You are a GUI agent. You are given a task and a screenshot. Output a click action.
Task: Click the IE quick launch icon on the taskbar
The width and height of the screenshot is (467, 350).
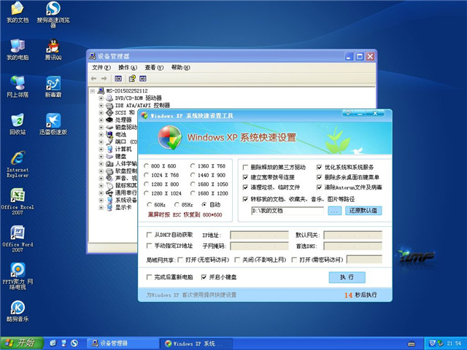53,343
